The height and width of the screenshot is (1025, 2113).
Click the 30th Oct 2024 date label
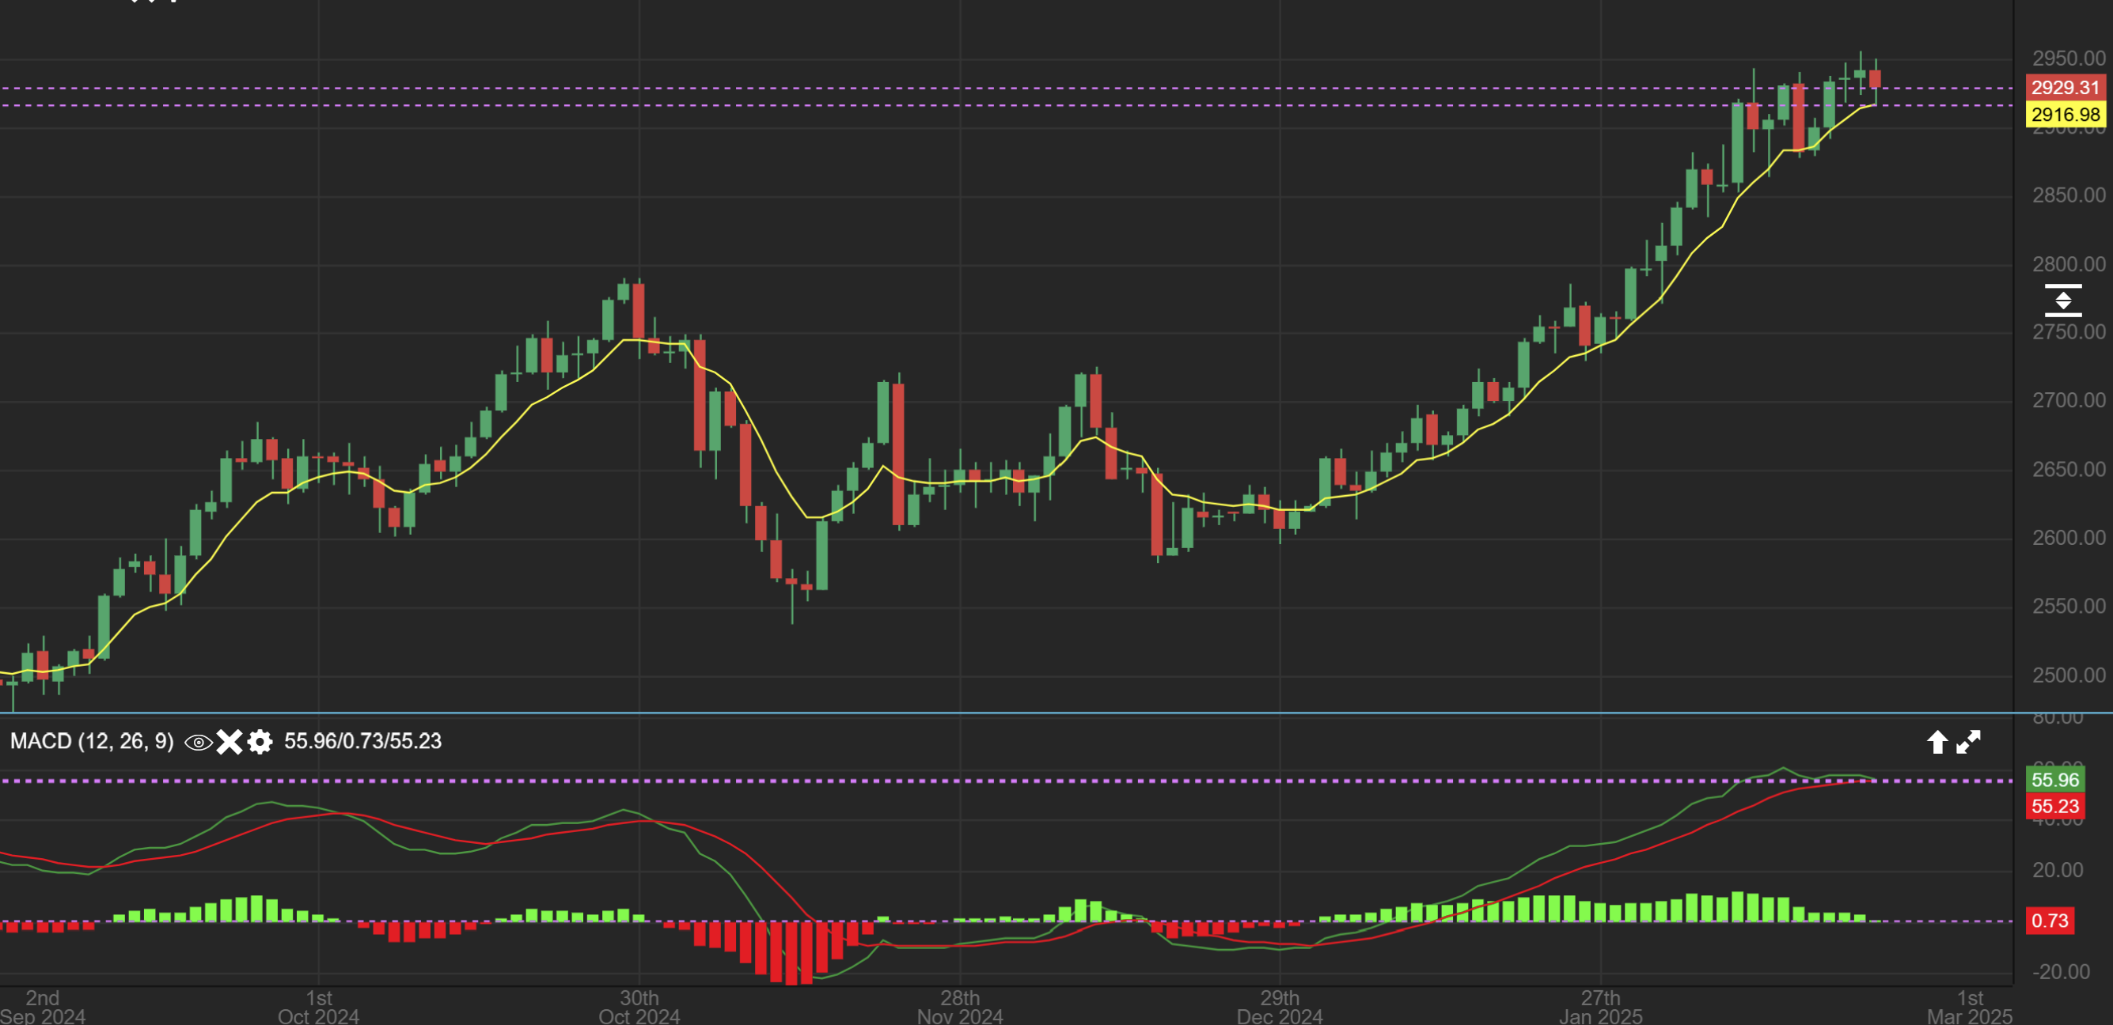[639, 1007]
